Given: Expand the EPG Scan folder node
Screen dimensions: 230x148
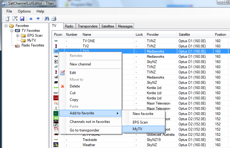Looking at the screenshot, I should point(18,35).
